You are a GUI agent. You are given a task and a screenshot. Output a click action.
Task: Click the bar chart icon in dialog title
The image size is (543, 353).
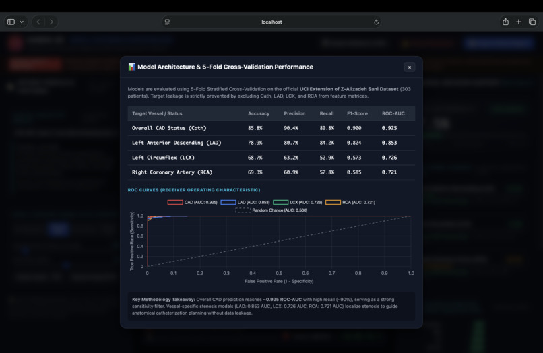131,67
